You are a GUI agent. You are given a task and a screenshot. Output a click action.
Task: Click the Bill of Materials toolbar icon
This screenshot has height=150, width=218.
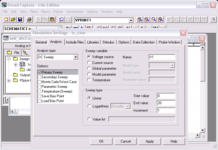coord(204,20)
